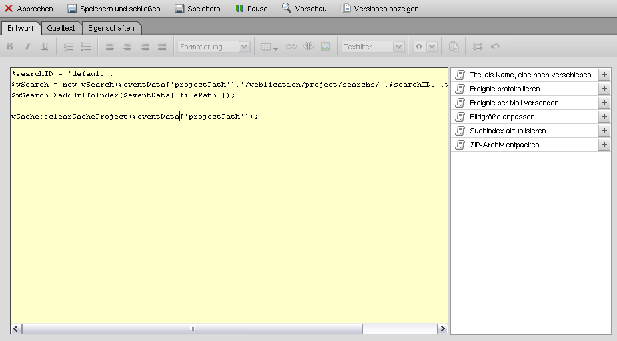Click the insert image icon
Viewport: 617px width, 341px height.
click(x=325, y=47)
